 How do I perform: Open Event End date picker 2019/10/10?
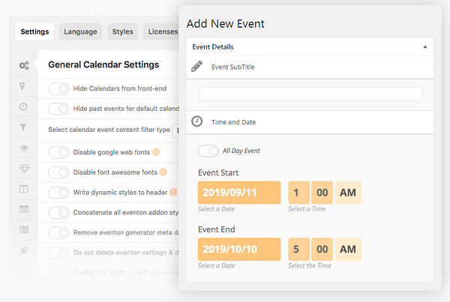[x=239, y=249]
